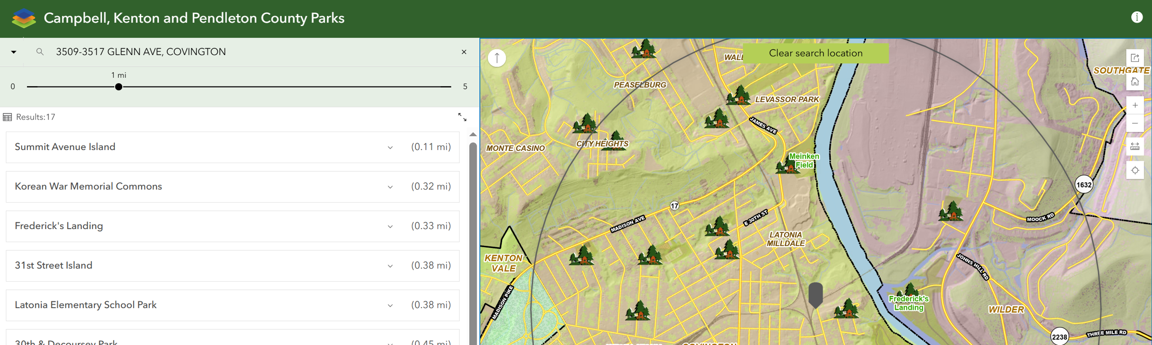Expand the results panel to full size
Image resolution: width=1152 pixels, height=345 pixels.
[x=462, y=117]
